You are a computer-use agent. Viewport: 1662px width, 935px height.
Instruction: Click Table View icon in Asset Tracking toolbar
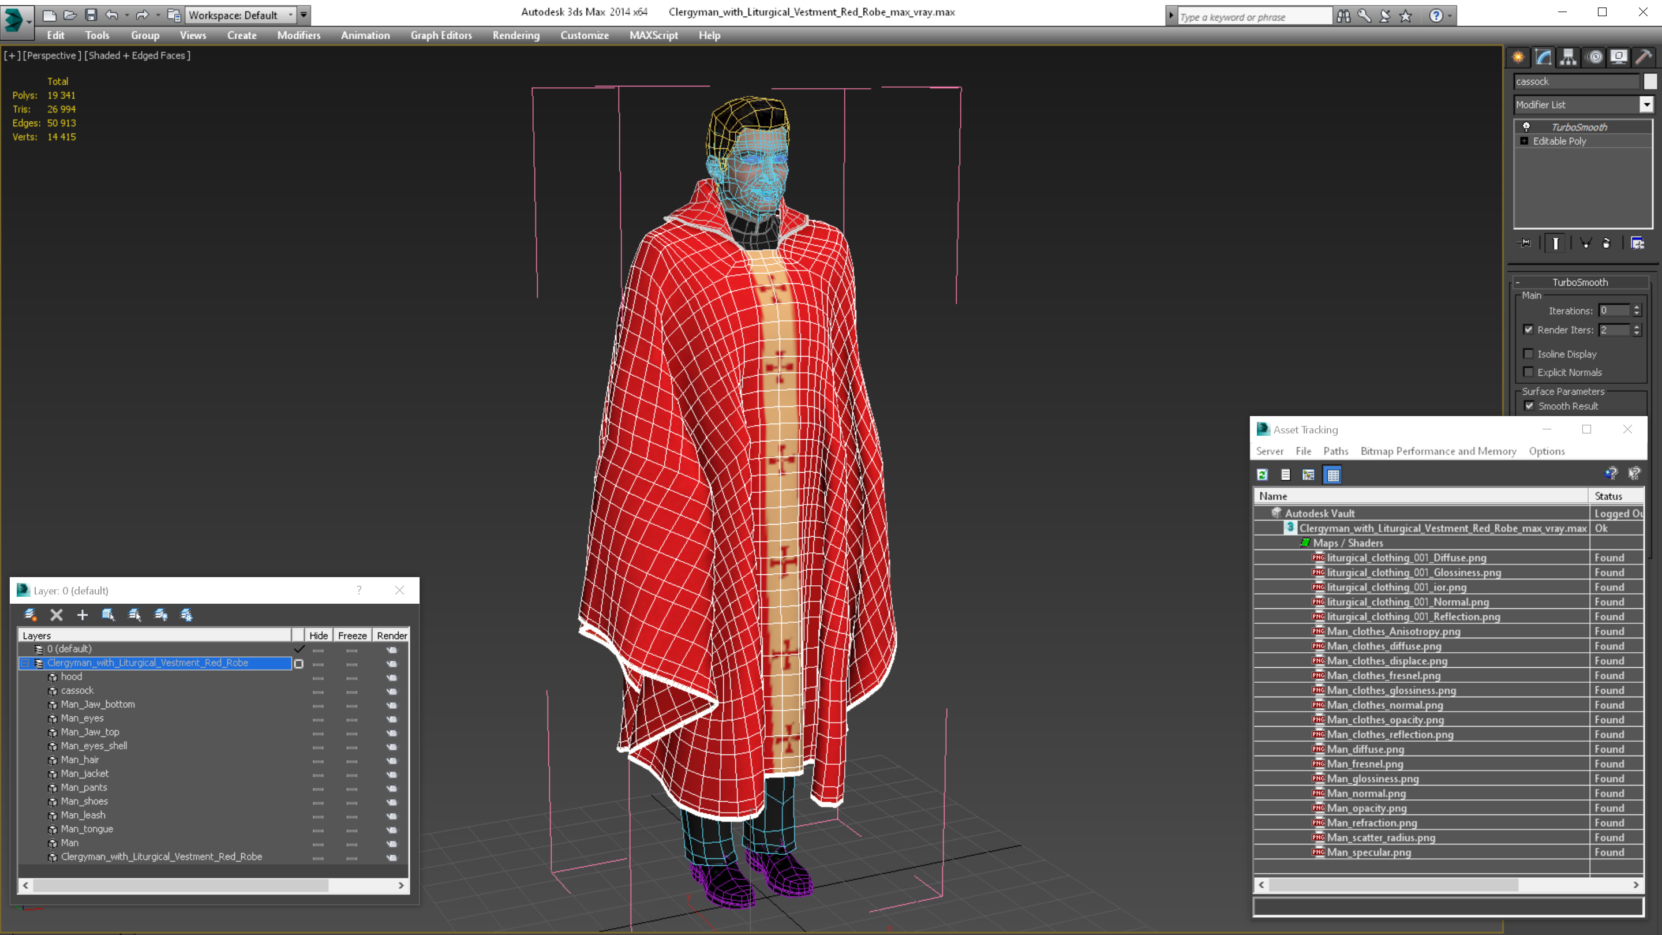tap(1333, 475)
